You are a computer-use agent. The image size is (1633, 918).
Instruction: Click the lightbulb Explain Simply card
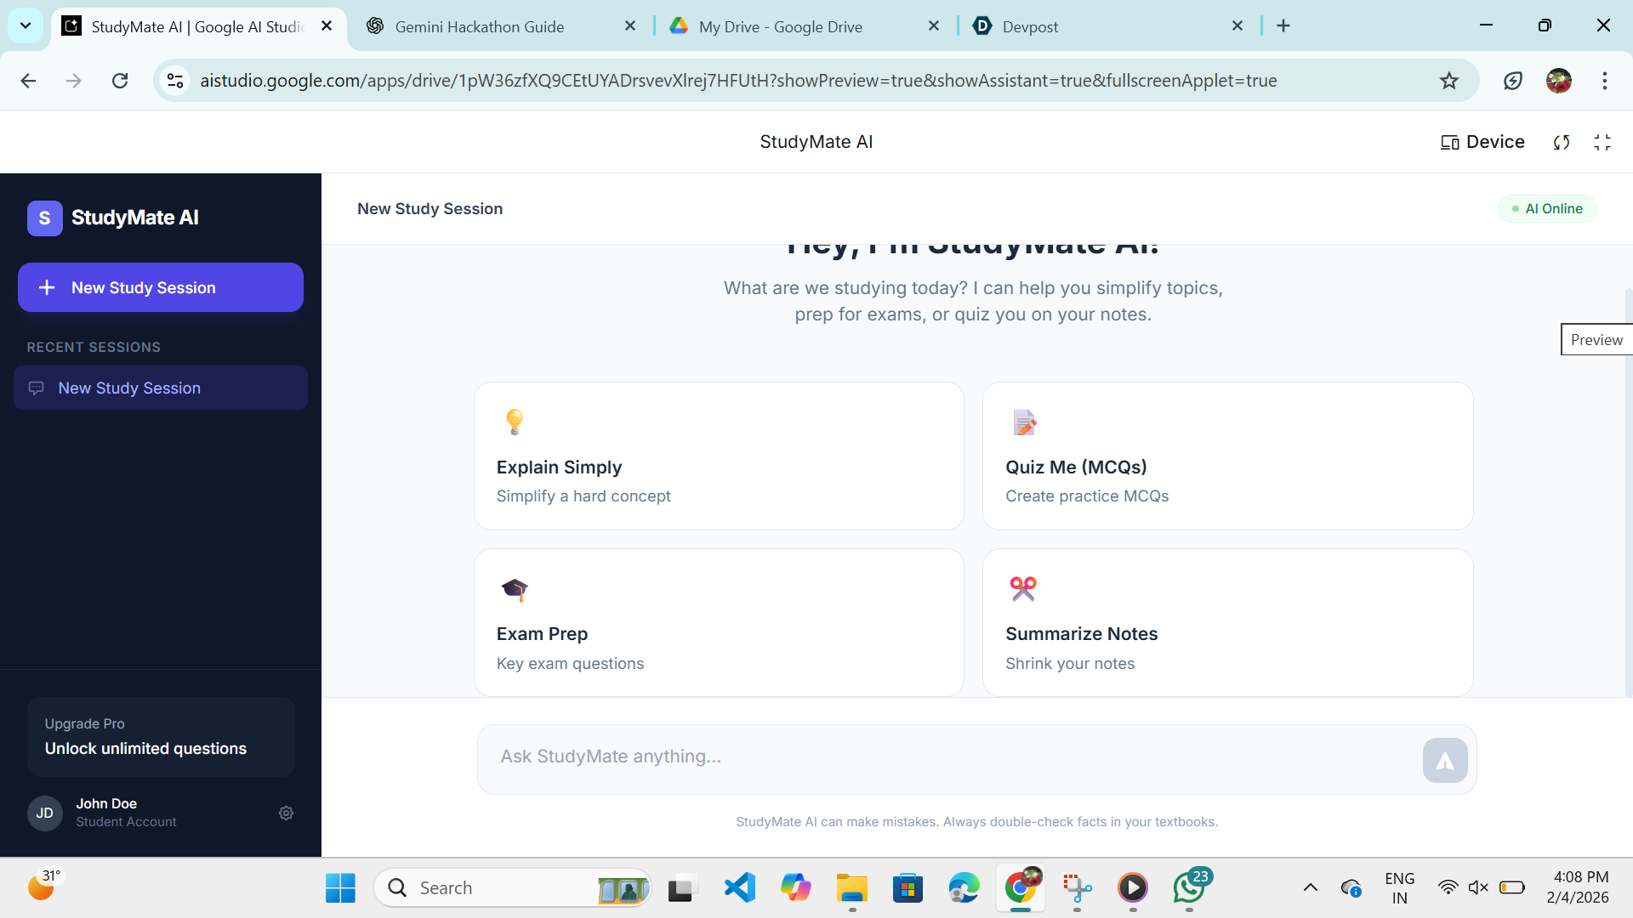(x=719, y=456)
